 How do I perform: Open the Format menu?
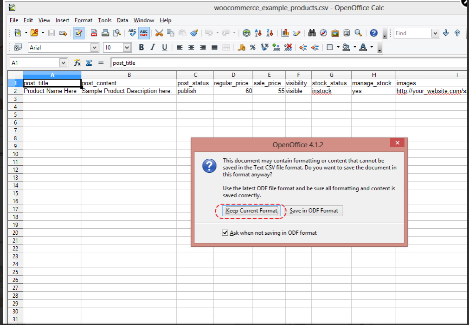pyautogui.click(x=84, y=20)
